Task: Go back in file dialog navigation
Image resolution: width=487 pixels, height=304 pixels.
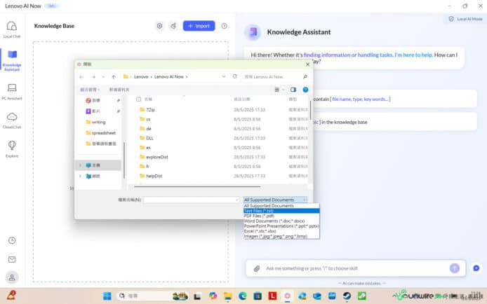Action: (x=81, y=77)
